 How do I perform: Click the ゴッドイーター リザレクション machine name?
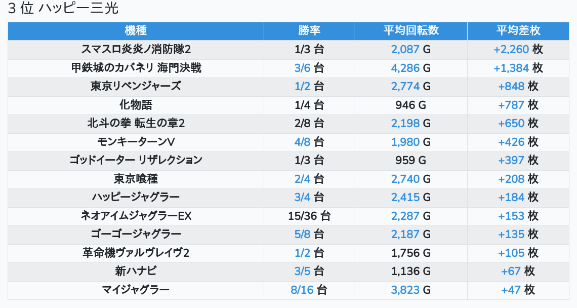point(136,160)
